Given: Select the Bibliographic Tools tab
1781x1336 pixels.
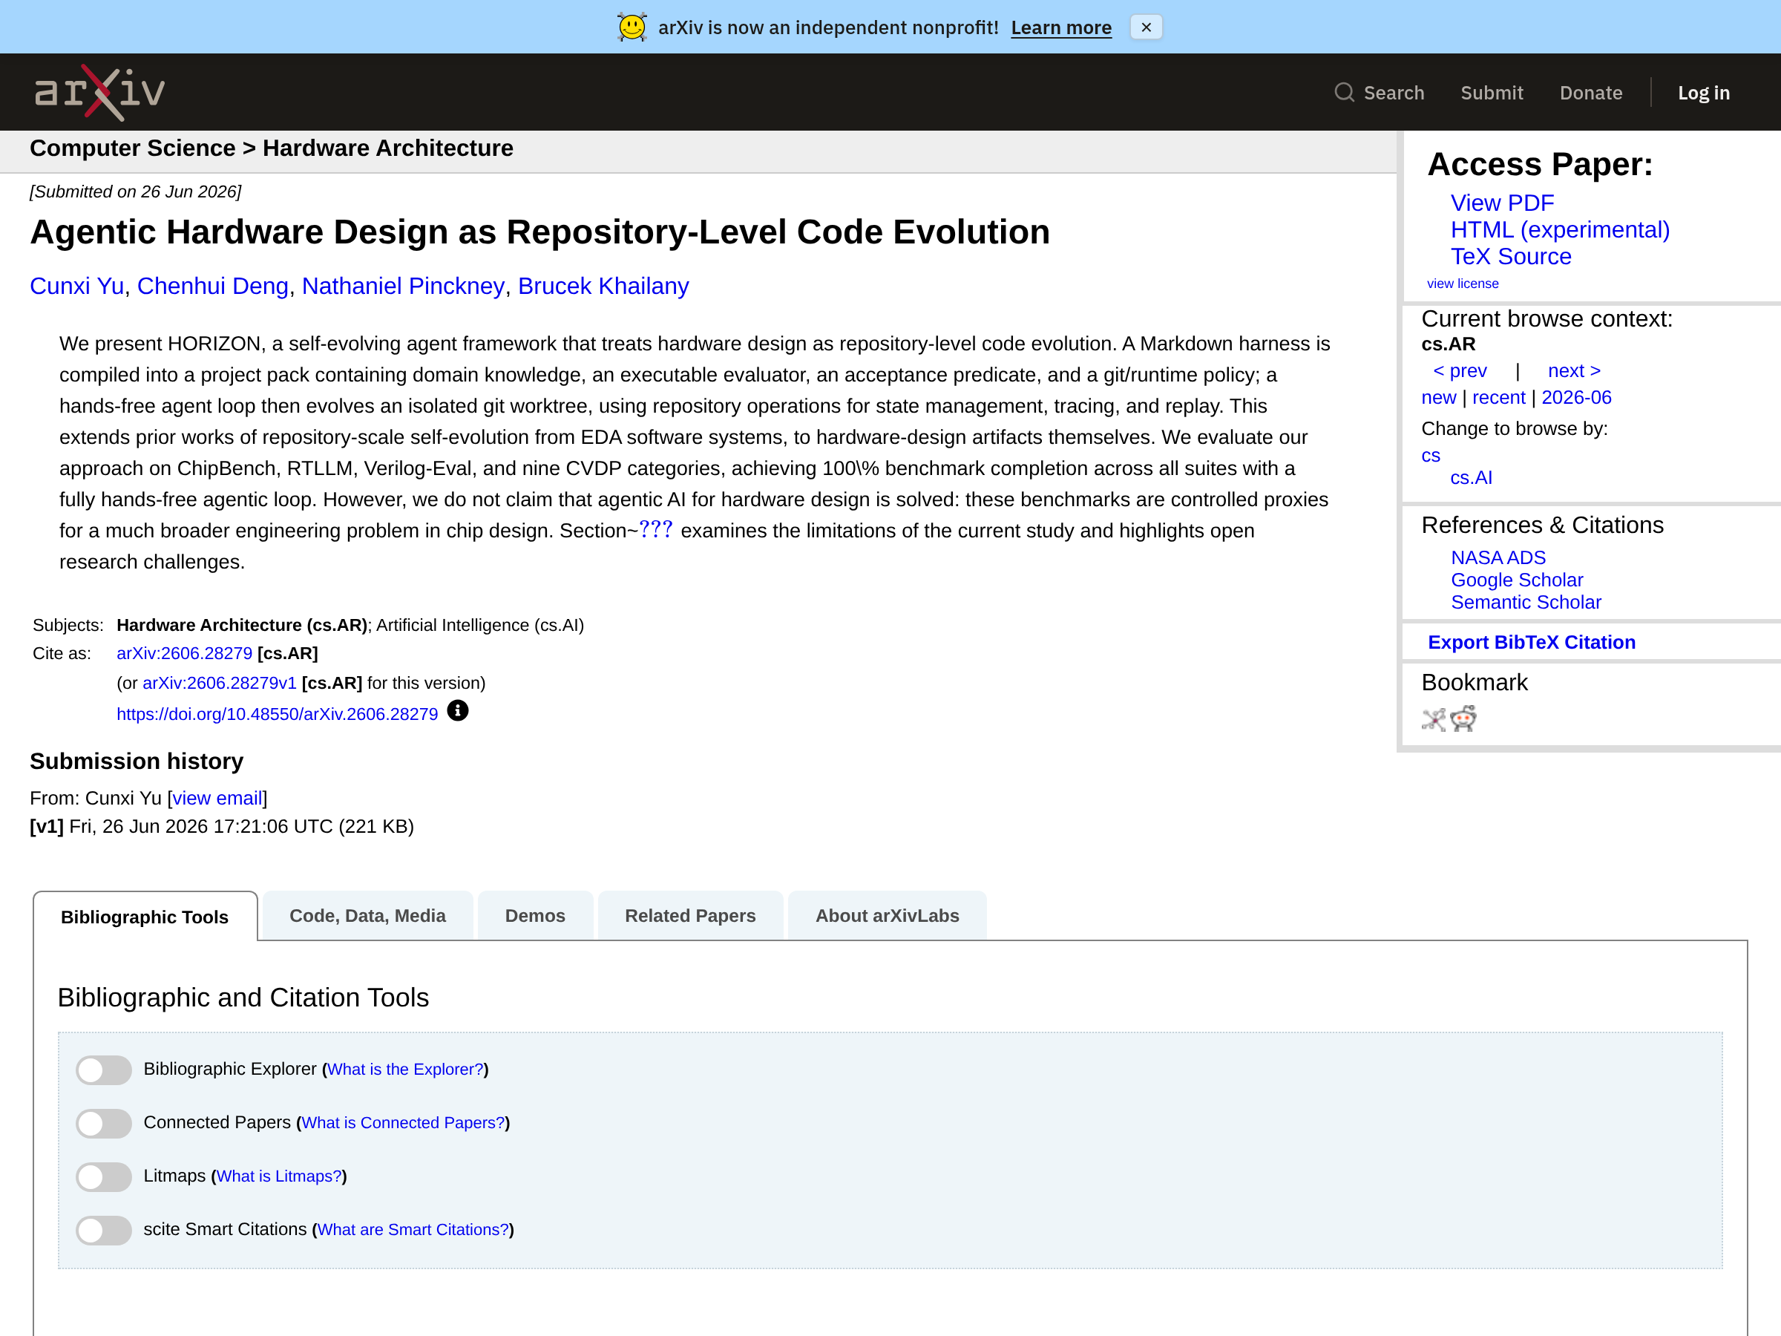Looking at the screenshot, I should tap(145, 917).
